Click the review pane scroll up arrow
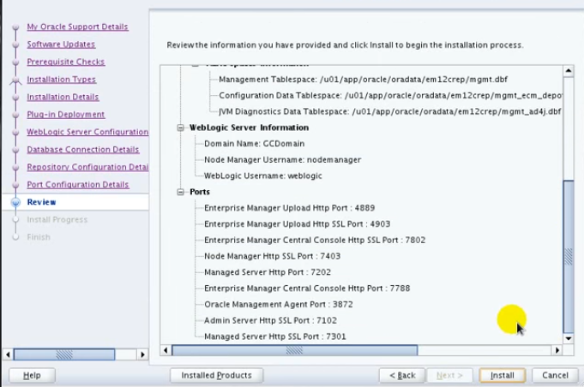Image resolution: width=584 pixels, height=387 pixels. (x=569, y=70)
